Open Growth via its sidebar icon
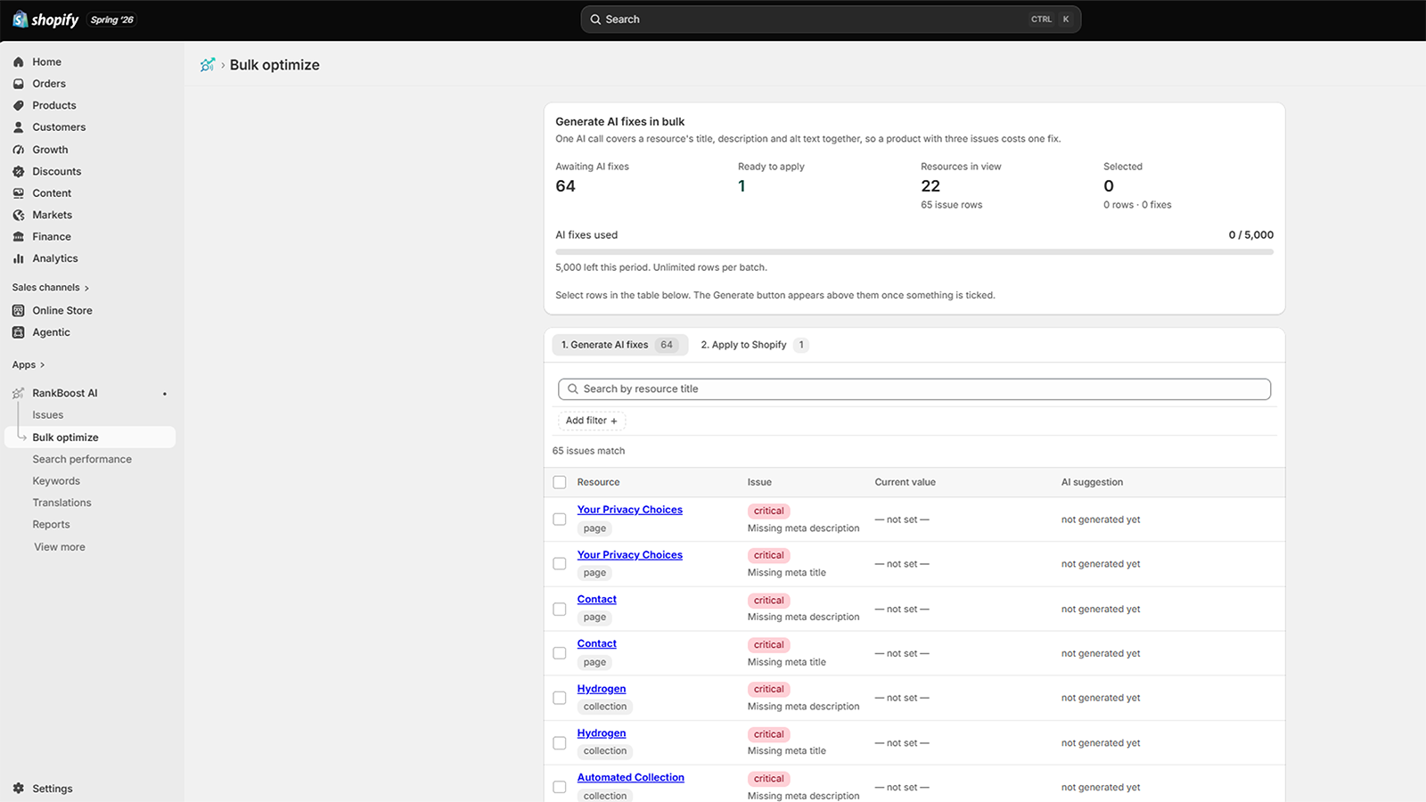The width and height of the screenshot is (1426, 802). 19,150
